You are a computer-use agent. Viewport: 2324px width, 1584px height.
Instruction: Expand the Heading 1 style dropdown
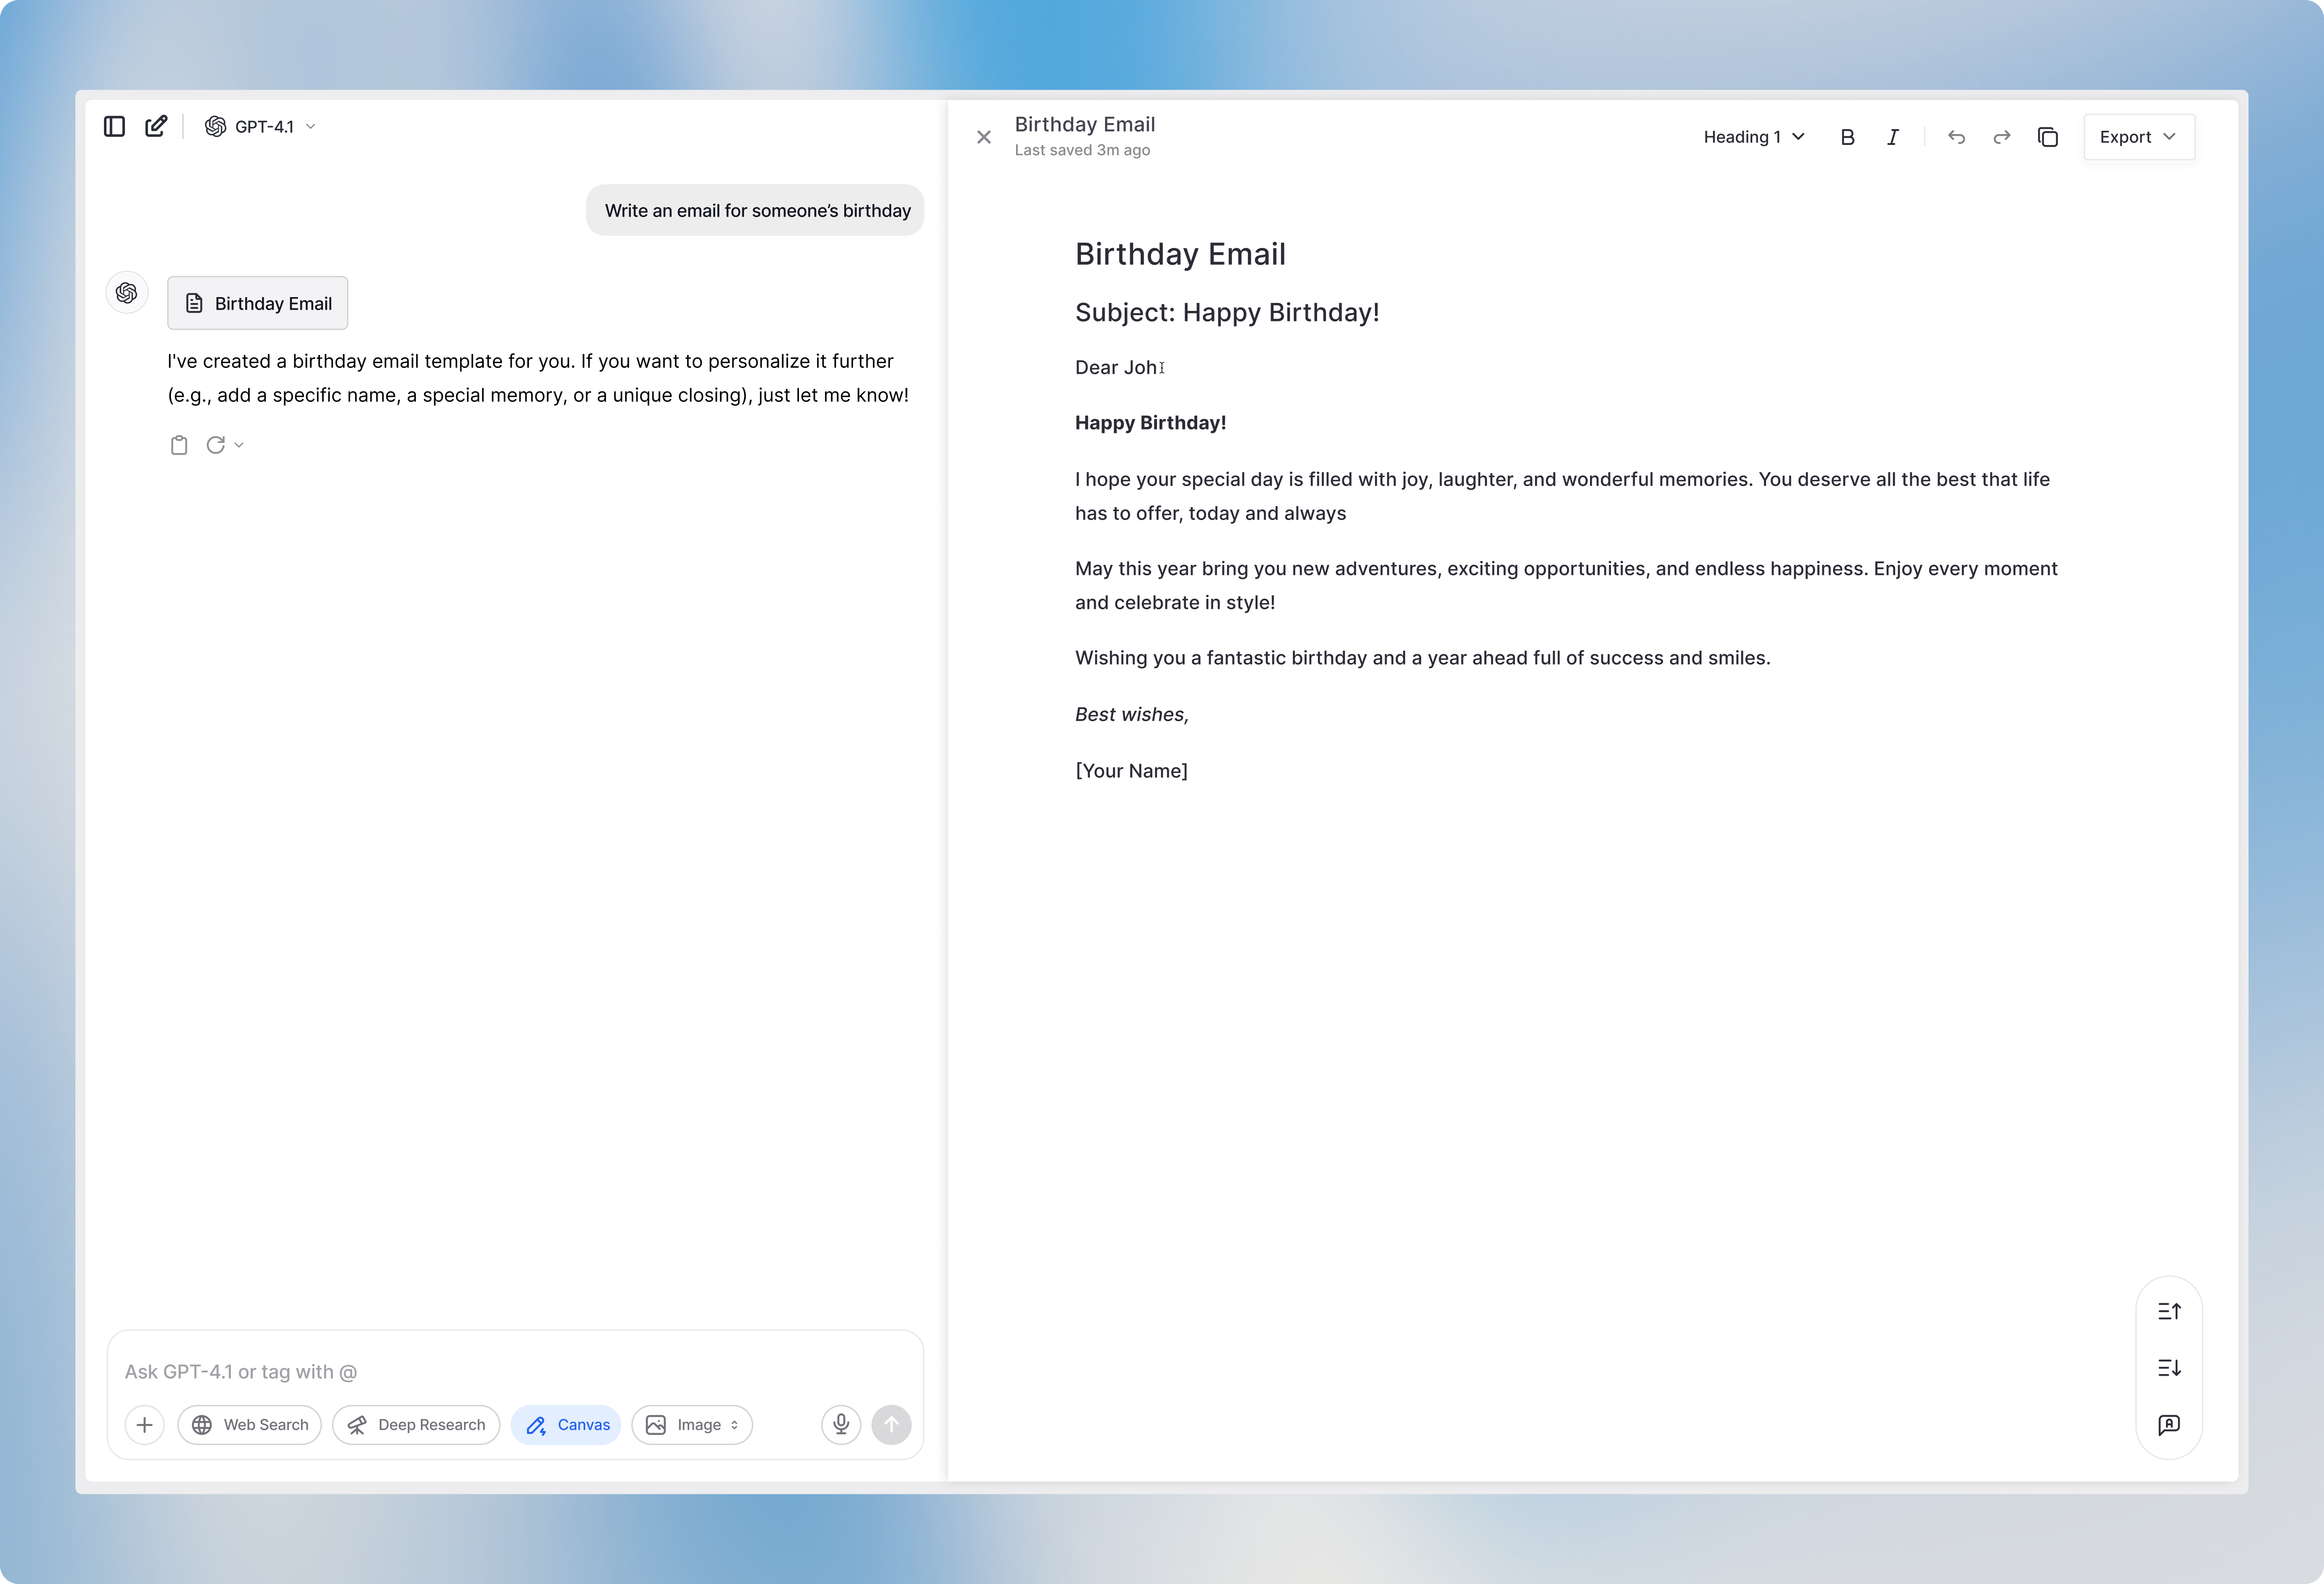click(1753, 138)
